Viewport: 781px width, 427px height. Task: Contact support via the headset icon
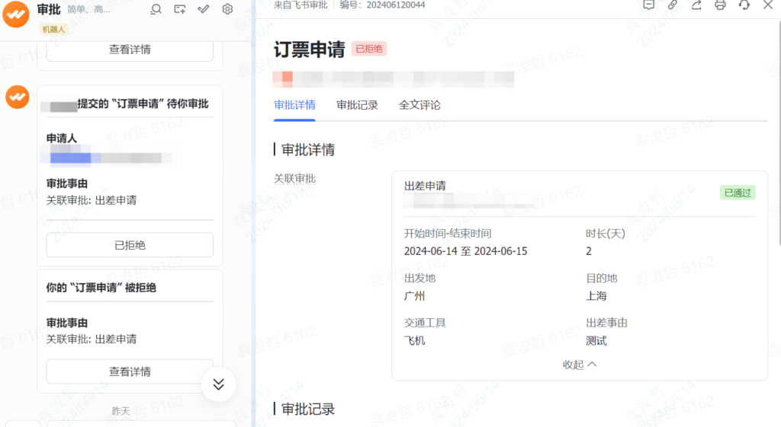(744, 5)
